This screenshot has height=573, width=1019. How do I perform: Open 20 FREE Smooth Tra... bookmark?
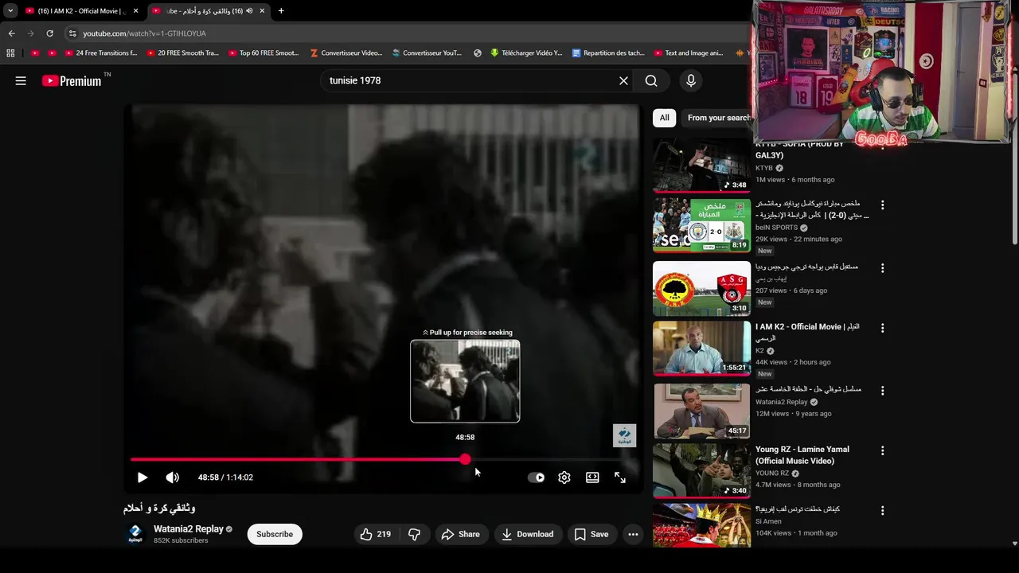pos(182,53)
